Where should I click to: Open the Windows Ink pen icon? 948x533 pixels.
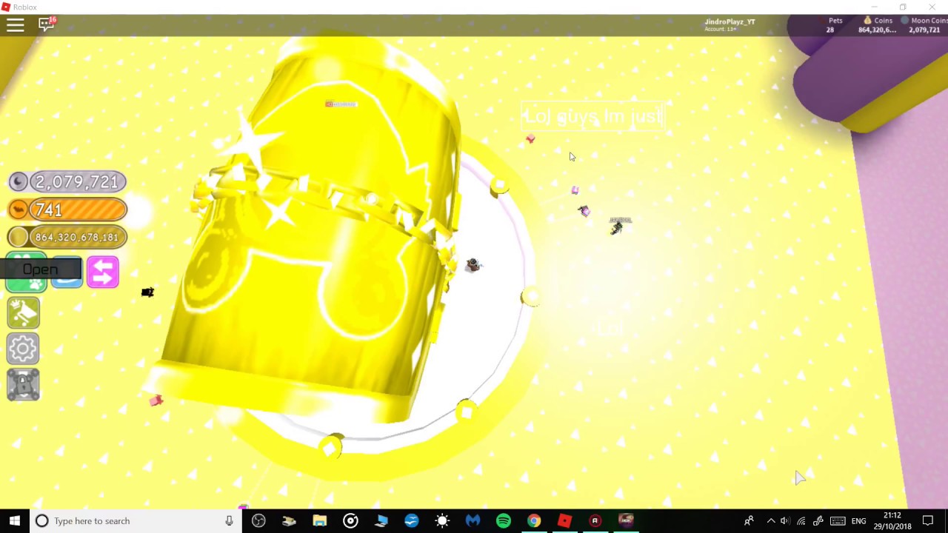pyautogui.click(x=818, y=520)
